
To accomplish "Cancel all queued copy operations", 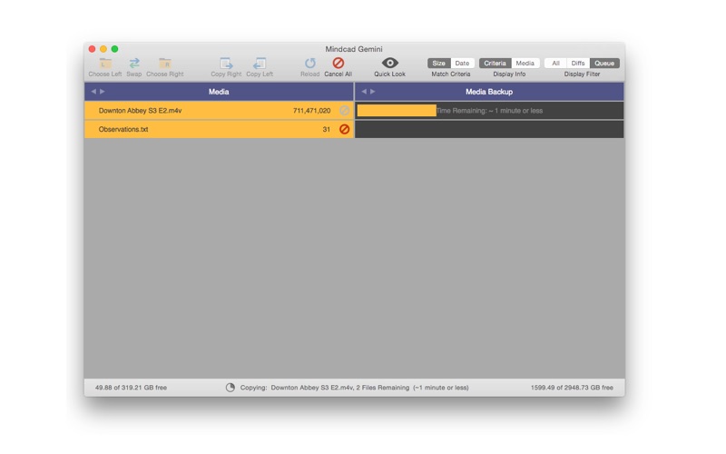I will 338,63.
